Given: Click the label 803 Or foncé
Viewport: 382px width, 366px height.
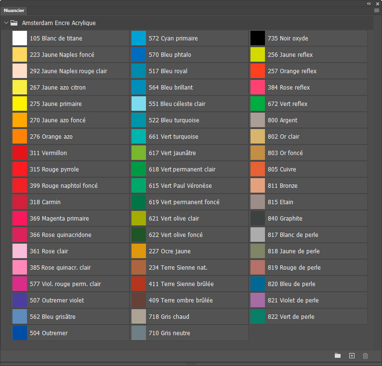Looking at the screenshot, I should (x=285, y=153).
